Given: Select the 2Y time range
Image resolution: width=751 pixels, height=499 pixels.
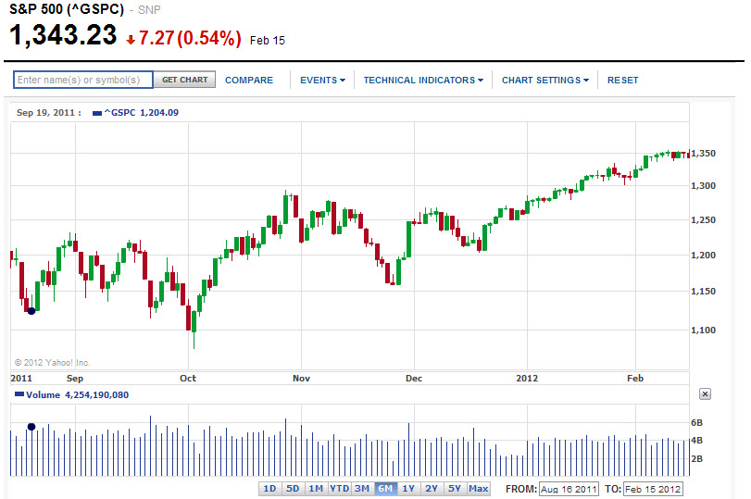Looking at the screenshot, I should pos(432,489).
